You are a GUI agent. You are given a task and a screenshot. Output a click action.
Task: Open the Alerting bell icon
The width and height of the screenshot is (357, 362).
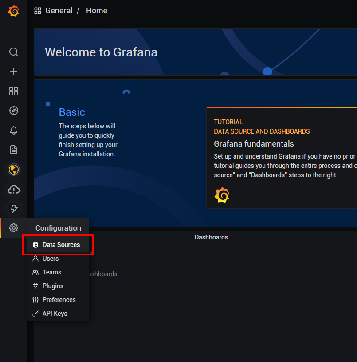pos(14,130)
